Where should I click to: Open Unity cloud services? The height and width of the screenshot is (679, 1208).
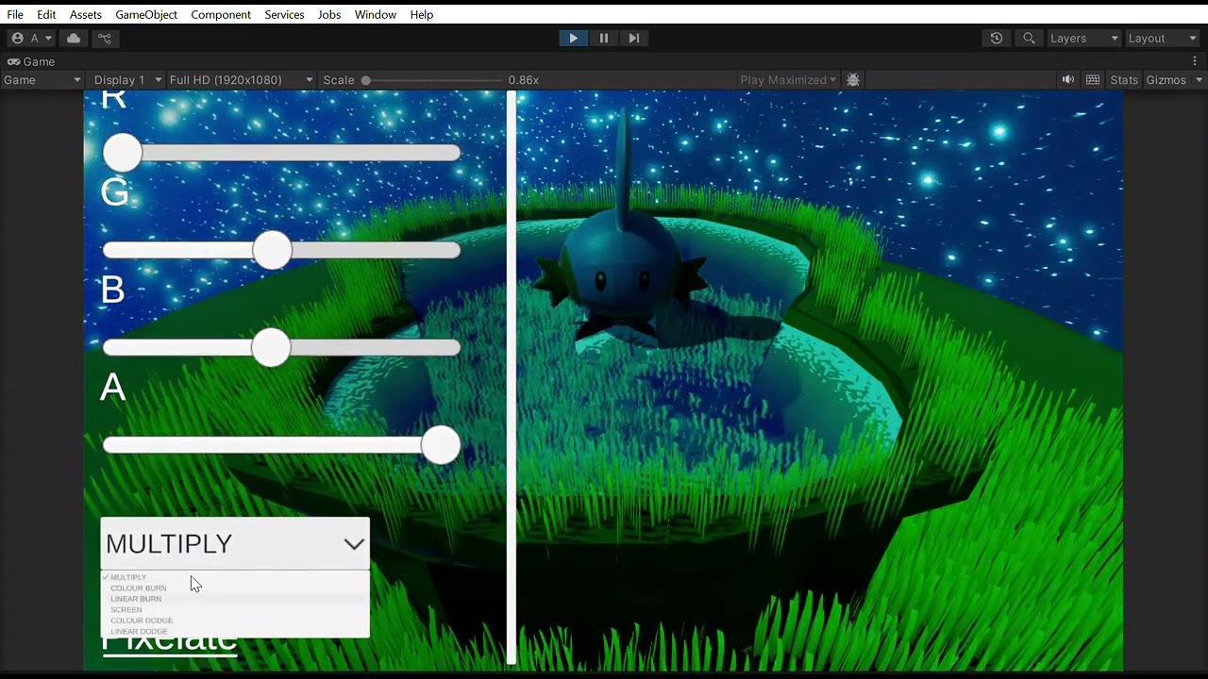[74, 38]
